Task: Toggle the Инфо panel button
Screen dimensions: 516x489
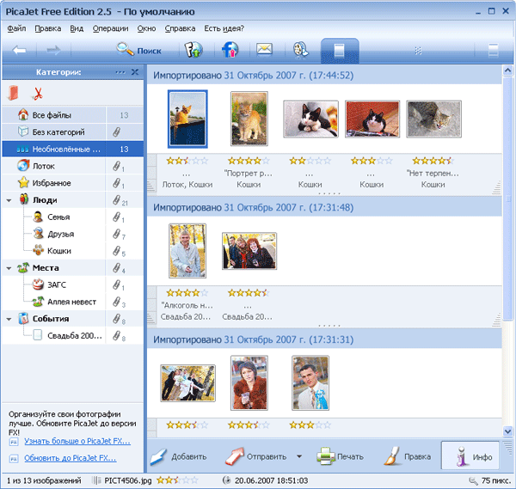Action: pos(470,455)
